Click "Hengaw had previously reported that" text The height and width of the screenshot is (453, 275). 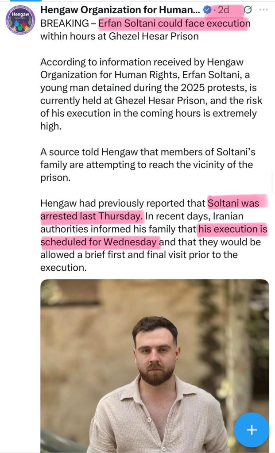click(x=123, y=203)
